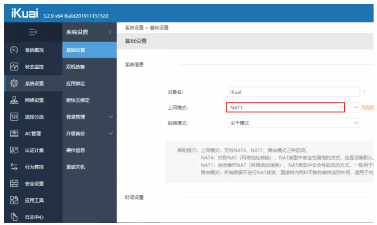377x225 pixels.
Task: Click the 系统概况 dashboard icon
Action: pyautogui.click(x=14, y=50)
